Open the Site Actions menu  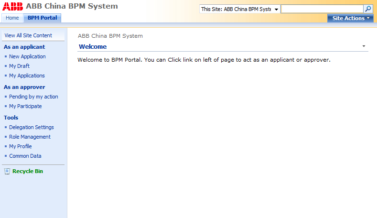pyautogui.click(x=350, y=18)
